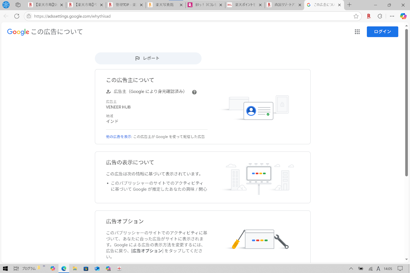Toggle the IME input mode indicator A

[x=379, y=269]
